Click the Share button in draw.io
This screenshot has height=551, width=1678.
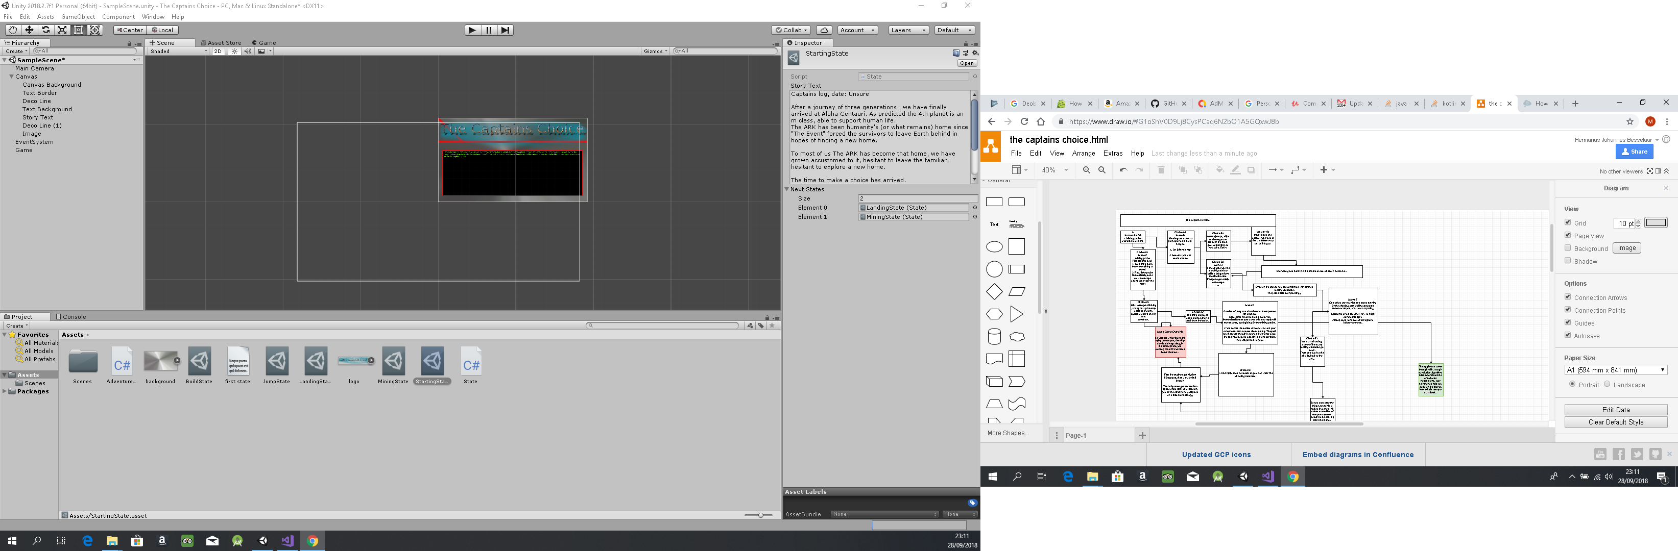coord(1635,152)
